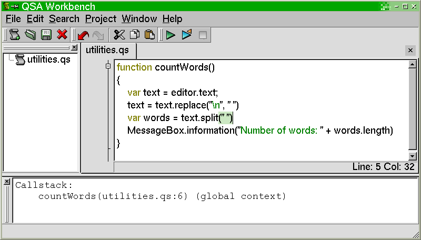Open the Edit menu
The image size is (421, 240).
click(x=35, y=19)
